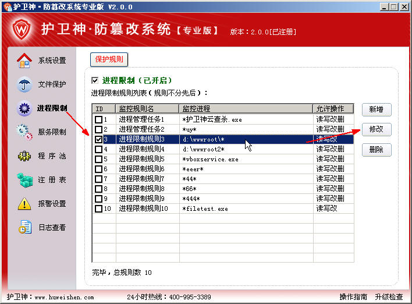Open 系统设置 in the sidebar

(x=52, y=61)
